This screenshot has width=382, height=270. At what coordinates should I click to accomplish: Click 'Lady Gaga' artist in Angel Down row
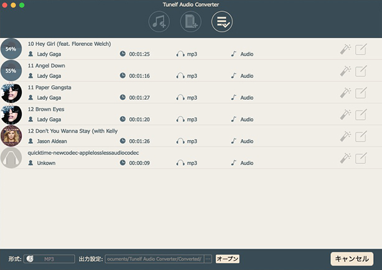click(49, 76)
